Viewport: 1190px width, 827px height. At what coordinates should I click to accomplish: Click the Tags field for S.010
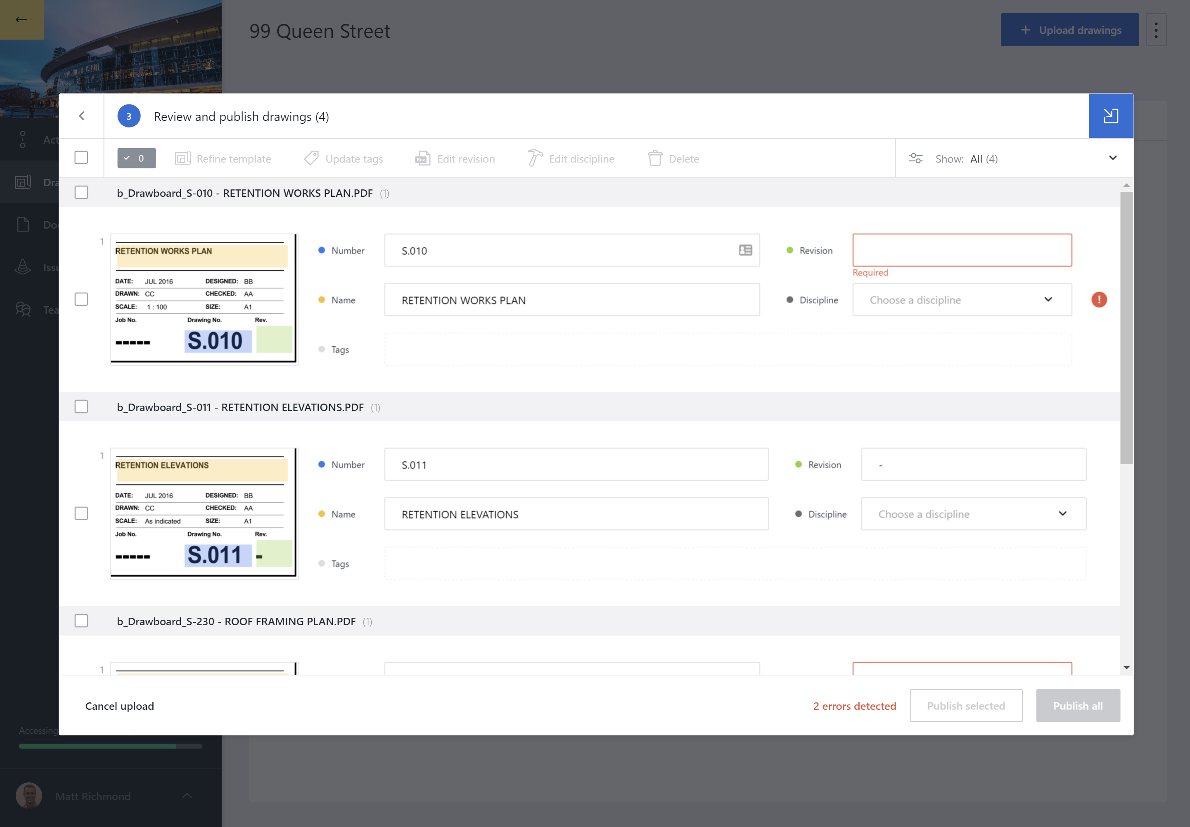728,350
